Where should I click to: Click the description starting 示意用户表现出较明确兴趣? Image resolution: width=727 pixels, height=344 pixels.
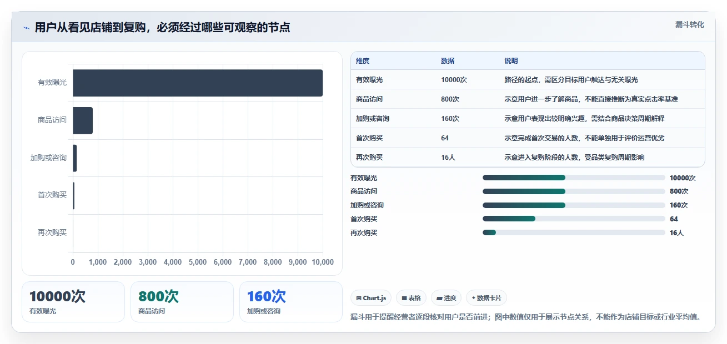584,119
